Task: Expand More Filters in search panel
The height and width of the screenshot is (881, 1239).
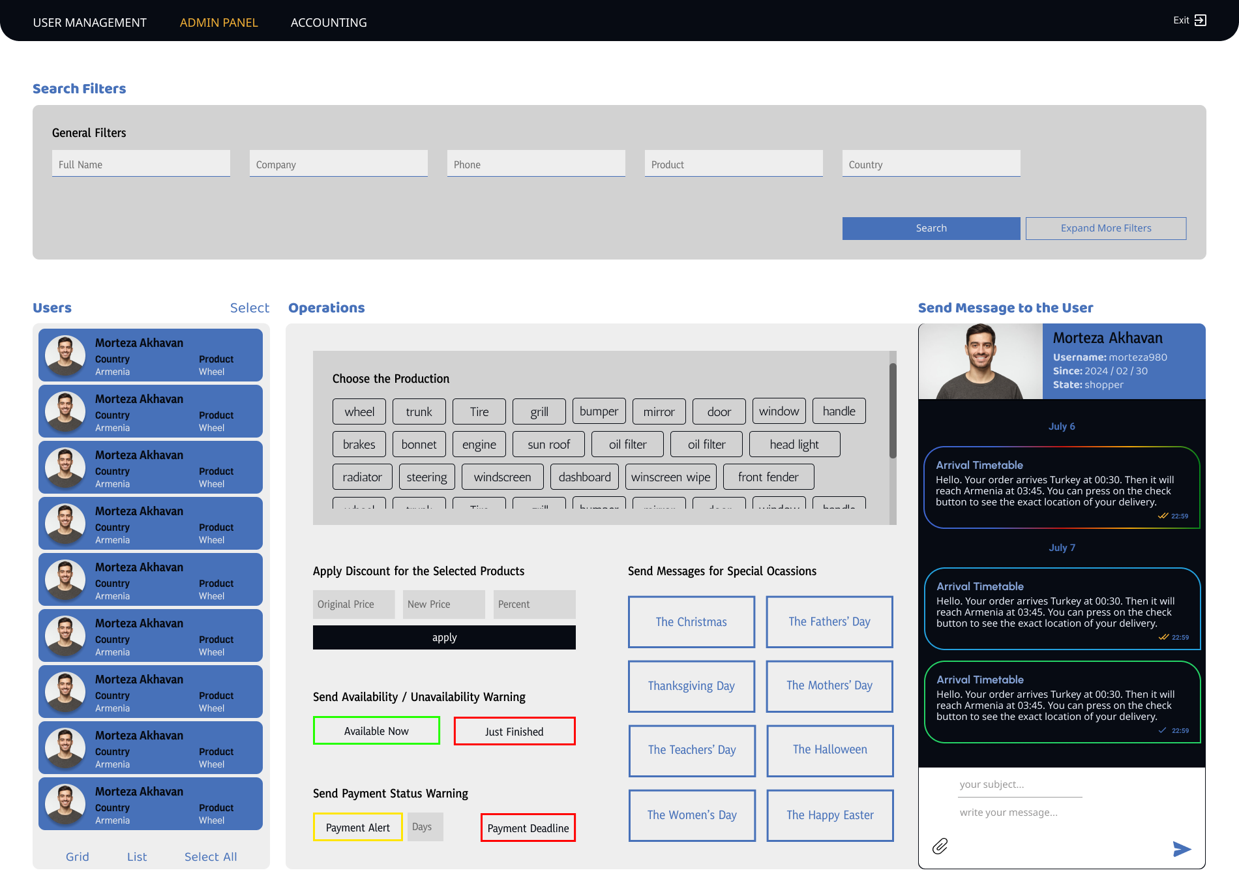Action: coord(1105,228)
